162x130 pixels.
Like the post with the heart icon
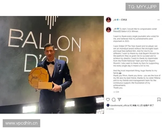click(x=108, y=99)
